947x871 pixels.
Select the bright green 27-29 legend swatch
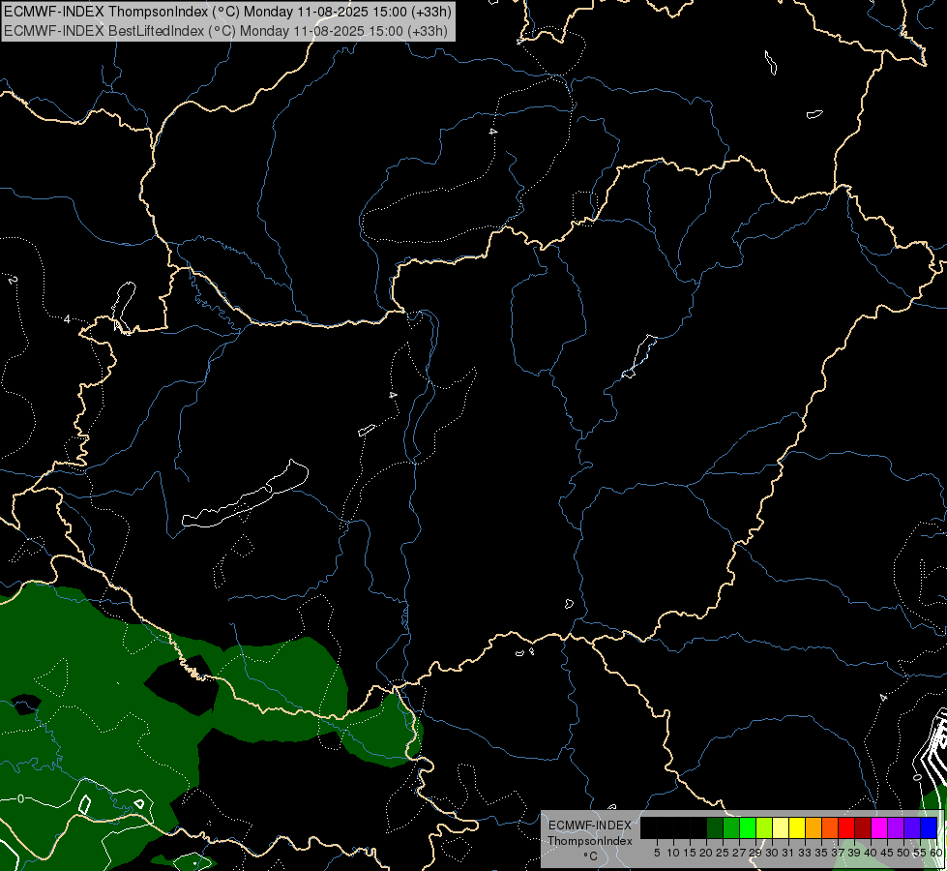click(x=748, y=827)
